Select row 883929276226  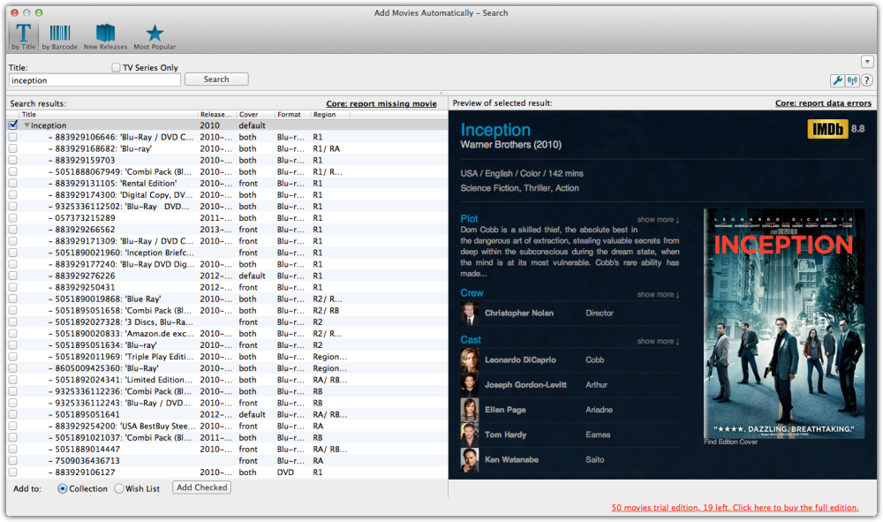point(227,276)
